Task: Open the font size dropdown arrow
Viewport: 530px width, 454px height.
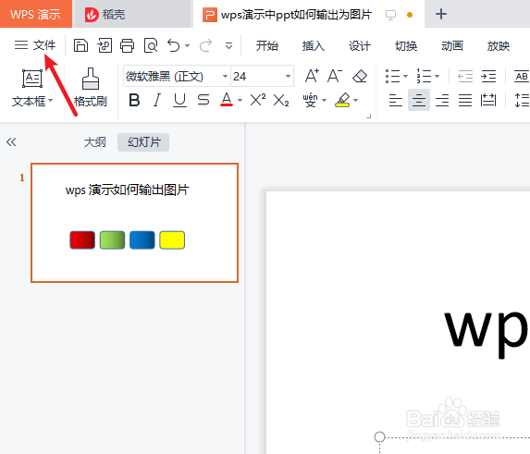Action: (288, 77)
